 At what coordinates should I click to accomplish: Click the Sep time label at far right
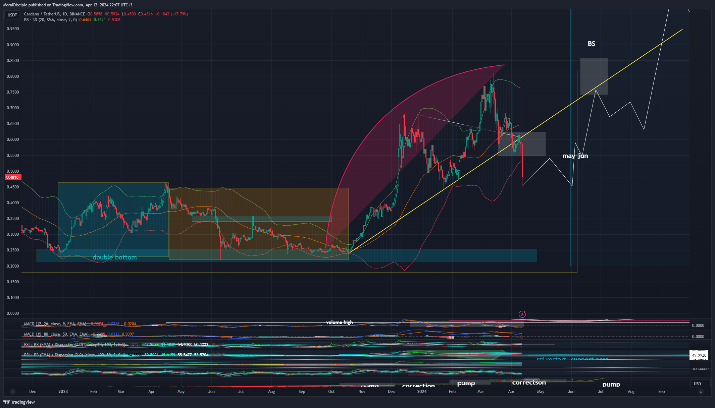click(x=661, y=392)
